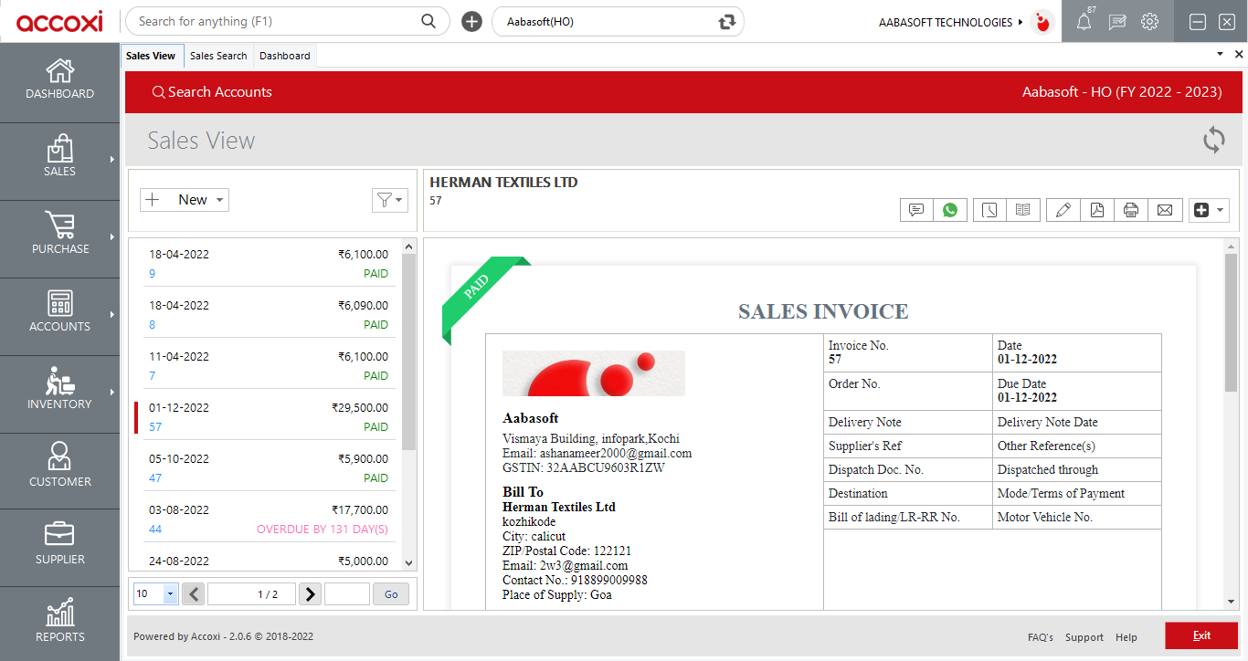Export the invoice as PDF
1248x661 pixels.
click(1097, 209)
